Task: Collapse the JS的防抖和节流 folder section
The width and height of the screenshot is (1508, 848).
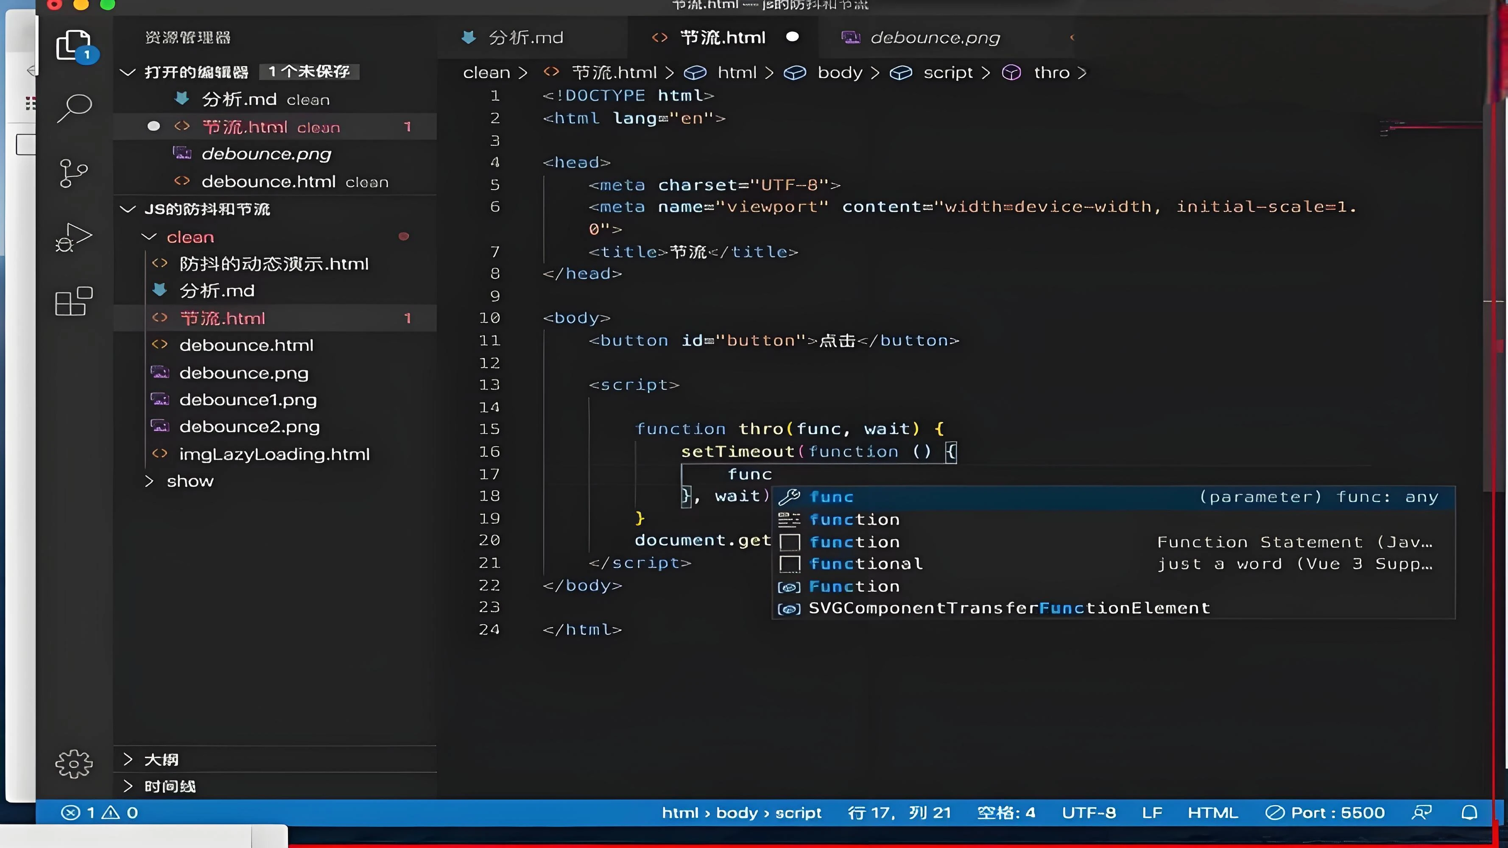Action: (x=127, y=209)
